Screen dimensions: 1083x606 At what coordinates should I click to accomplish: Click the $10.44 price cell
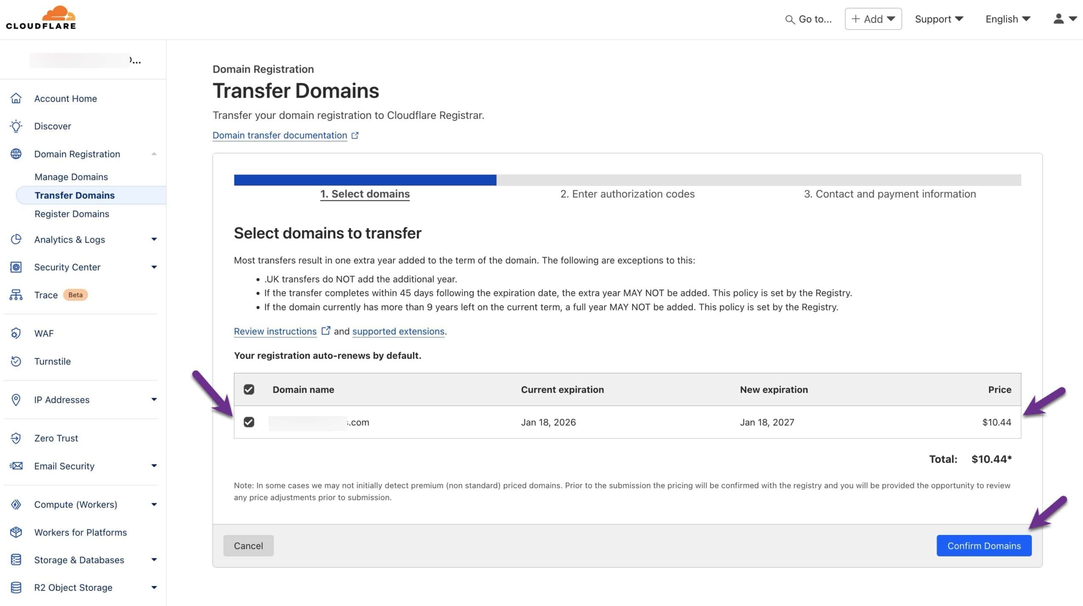(997, 422)
